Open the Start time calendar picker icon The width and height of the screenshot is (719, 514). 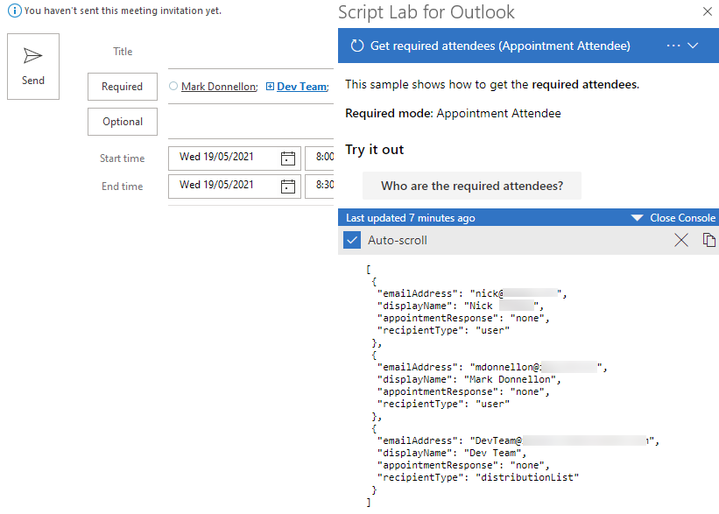click(286, 158)
